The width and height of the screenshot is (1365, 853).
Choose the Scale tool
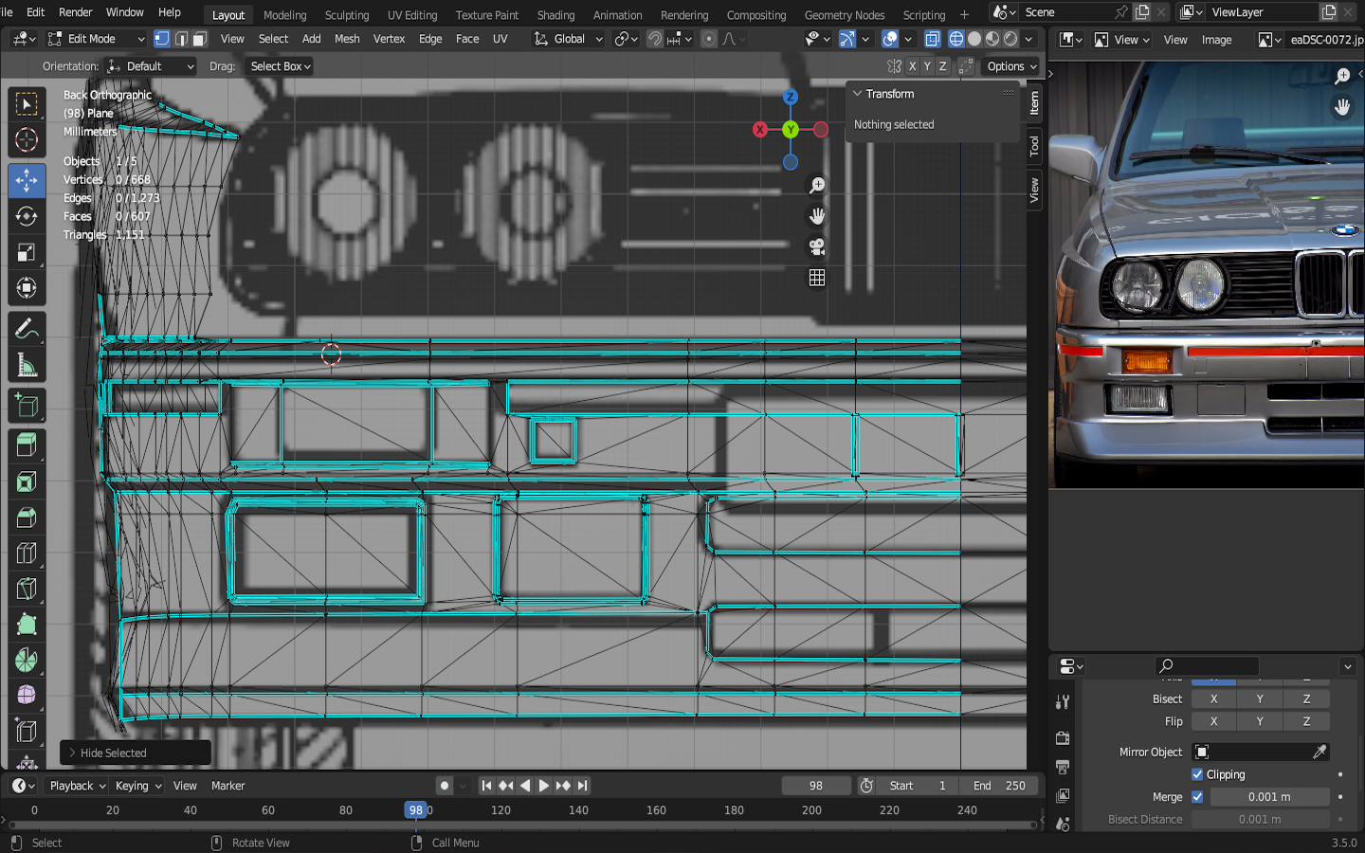pos(27,252)
